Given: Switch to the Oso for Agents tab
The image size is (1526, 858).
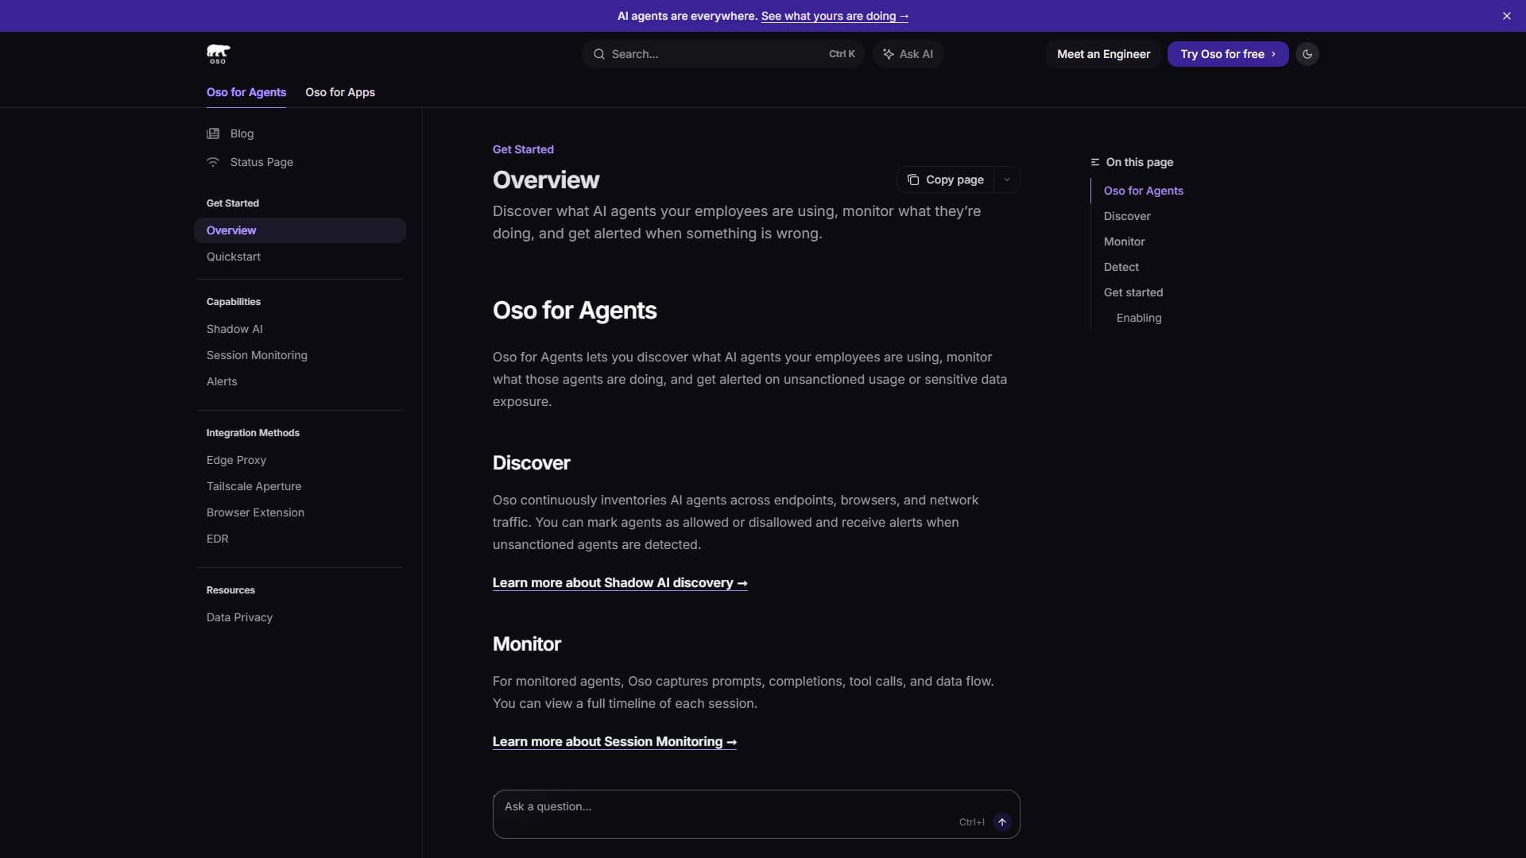Looking at the screenshot, I should coord(246,92).
